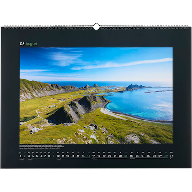The image size is (192, 192).
Task: Select date 28 in the calendar row
Action: click(x=155, y=156)
